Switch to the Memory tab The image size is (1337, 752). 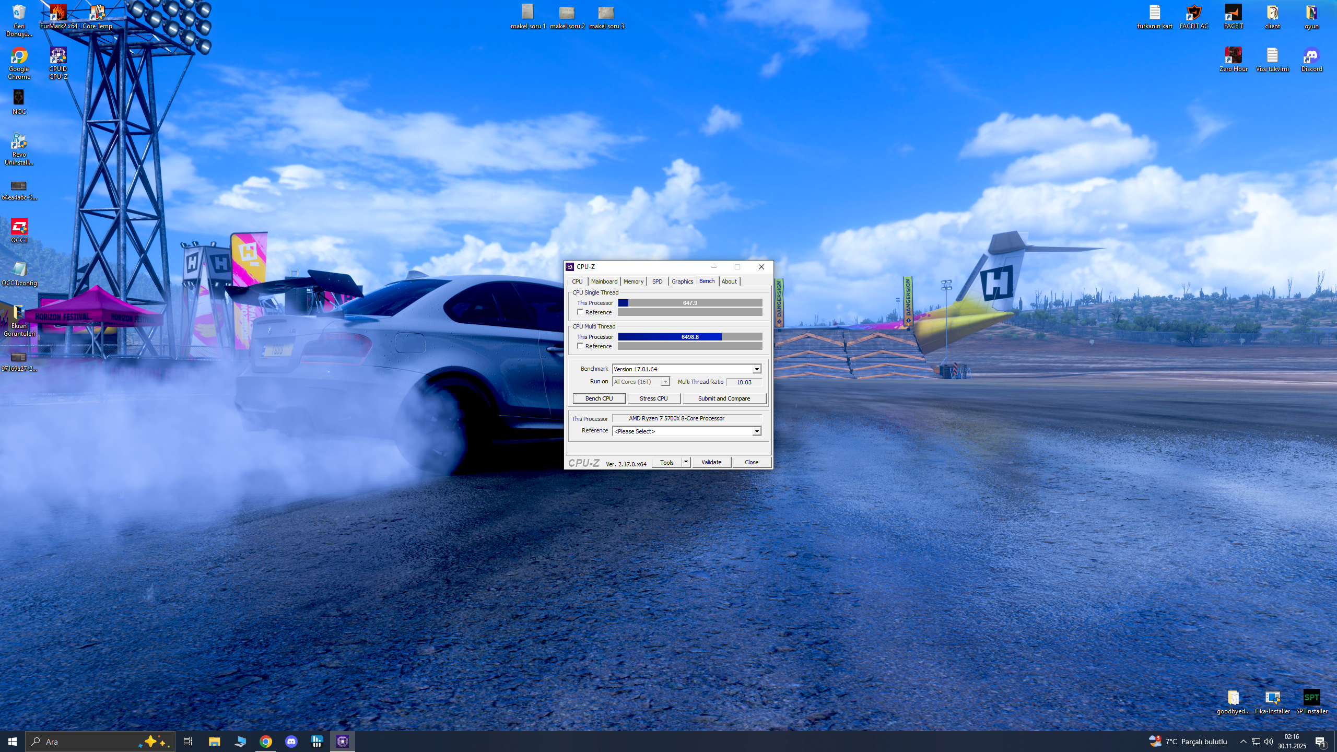[633, 281]
